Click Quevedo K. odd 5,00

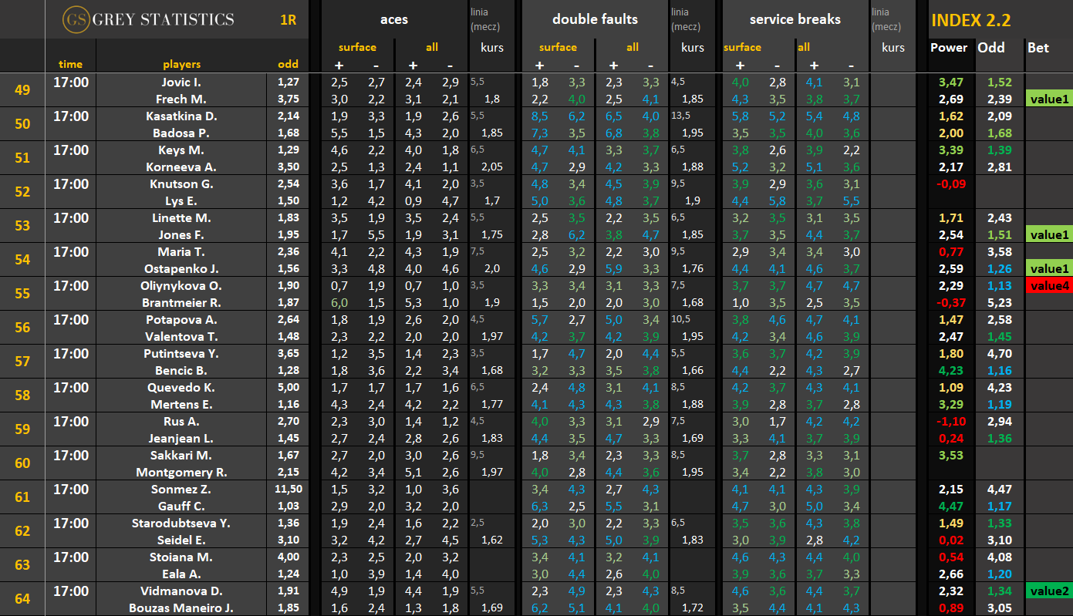point(288,387)
